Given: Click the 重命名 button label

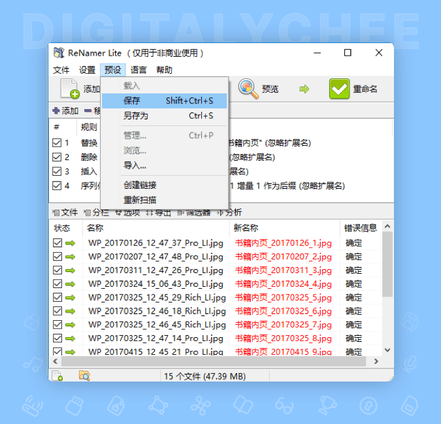Looking at the screenshot, I should pyautogui.click(x=365, y=89).
